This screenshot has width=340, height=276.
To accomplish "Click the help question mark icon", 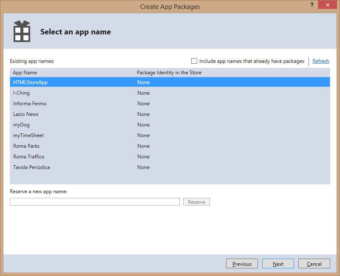I will pos(312,5).
